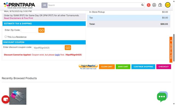The image size is (175, 105).
Task: Click the red video chat icon
Action: [5, 99]
